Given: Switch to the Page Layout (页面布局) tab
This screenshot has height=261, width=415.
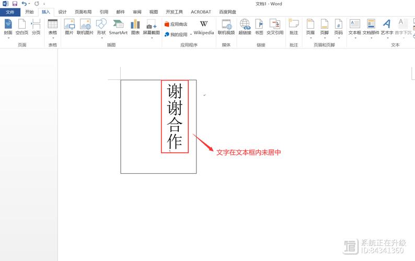Looking at the screenshot, I should pos(83,12).
